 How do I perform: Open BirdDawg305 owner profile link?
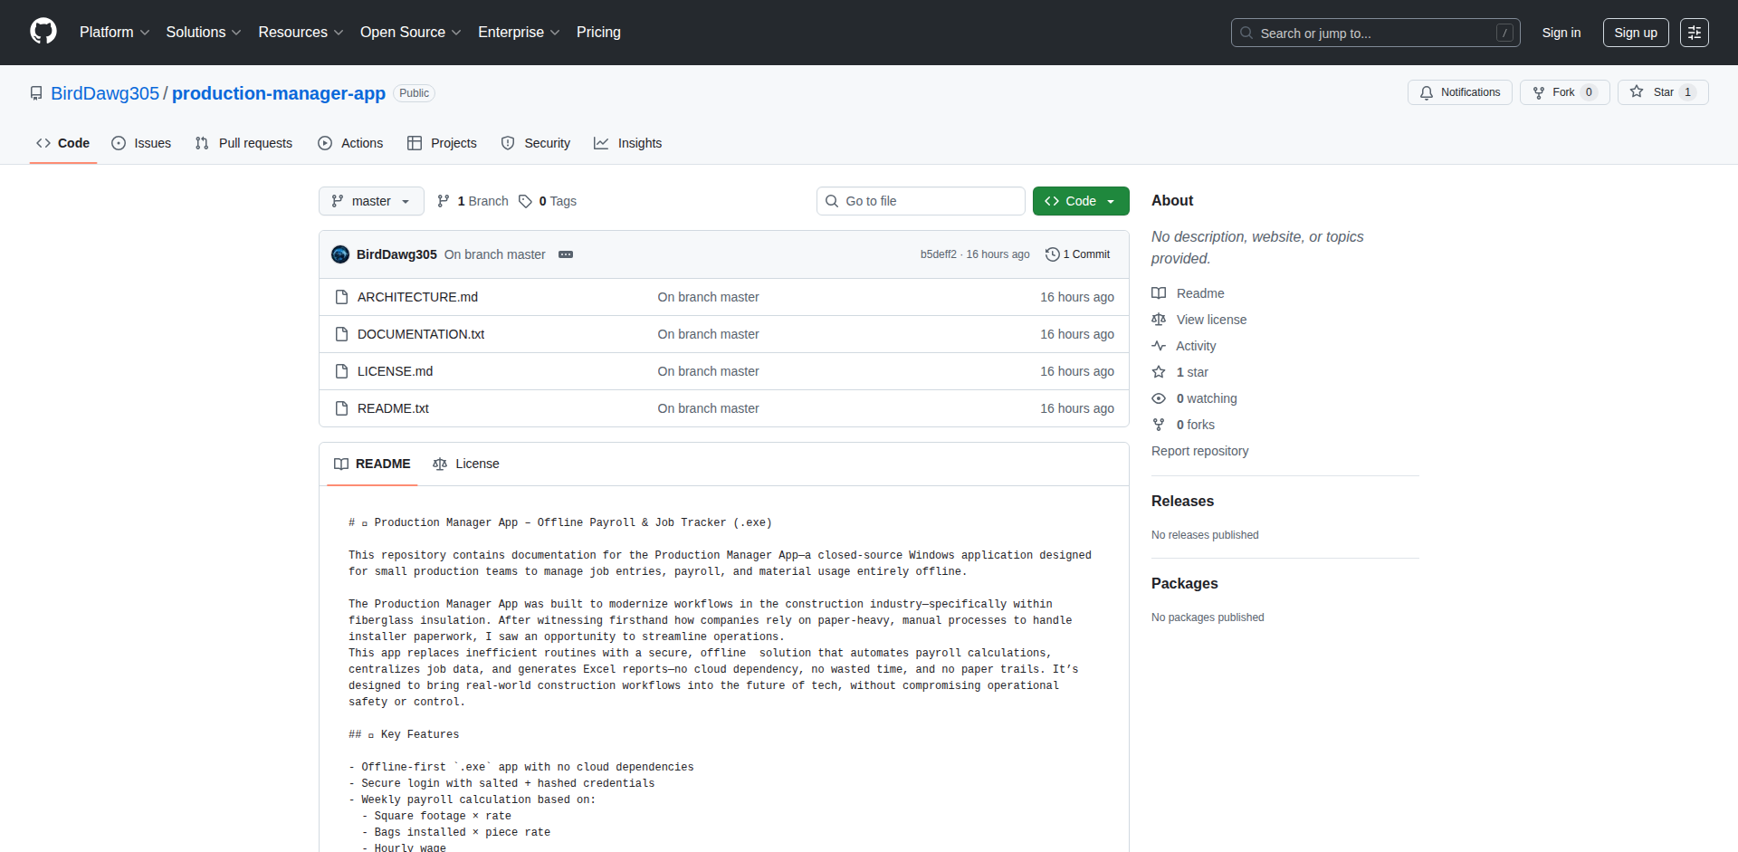[x=105, y=93]
